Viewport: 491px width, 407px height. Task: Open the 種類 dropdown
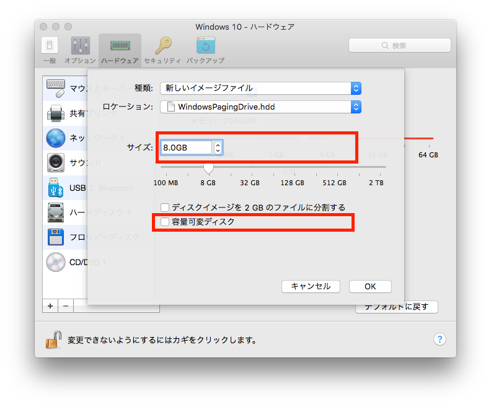(x=260, y=88)
